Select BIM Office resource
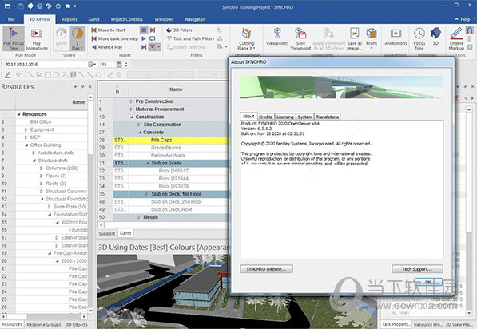Screen dimensions: 477x329 tap(41, 122)
